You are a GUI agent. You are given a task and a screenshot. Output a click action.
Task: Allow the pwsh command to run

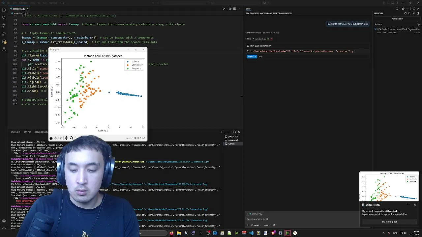tap(251, 56)
